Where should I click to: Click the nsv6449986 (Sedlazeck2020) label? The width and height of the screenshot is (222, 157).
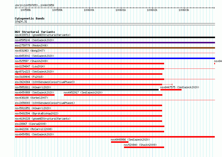[130, 140]
